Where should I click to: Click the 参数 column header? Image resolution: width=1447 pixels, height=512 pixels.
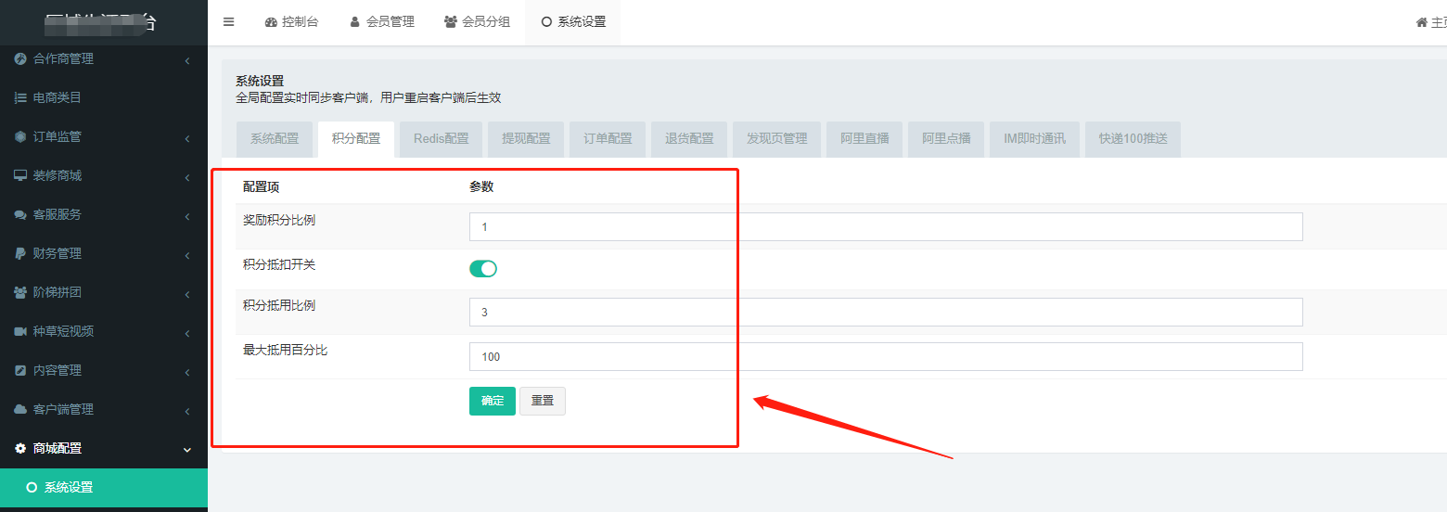(481, 186)
